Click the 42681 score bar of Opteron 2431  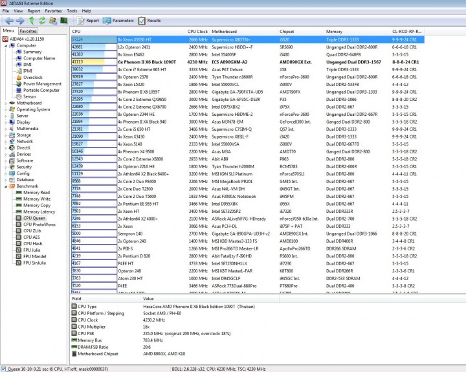[x=94, y=47]
